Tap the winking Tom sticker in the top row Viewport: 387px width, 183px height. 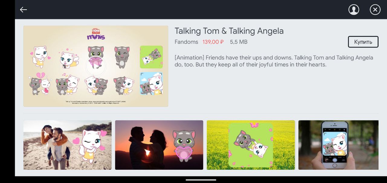[x=122, y=57]
